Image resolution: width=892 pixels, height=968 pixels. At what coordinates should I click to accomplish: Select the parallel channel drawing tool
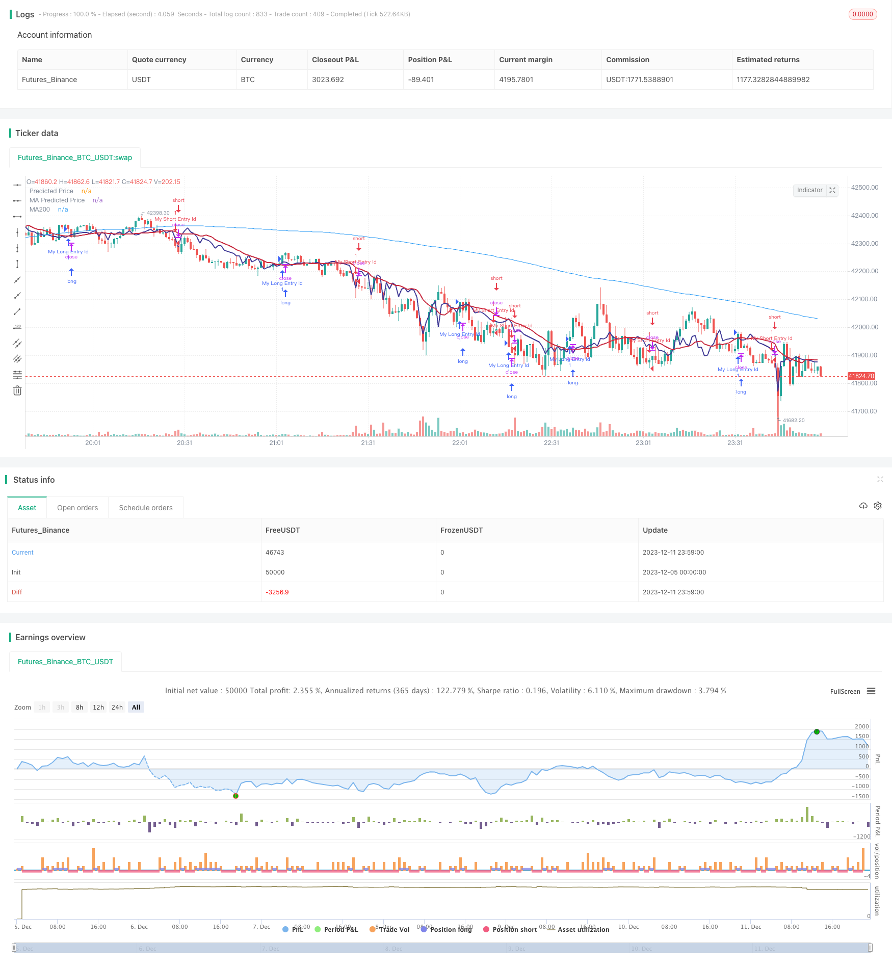17,343
